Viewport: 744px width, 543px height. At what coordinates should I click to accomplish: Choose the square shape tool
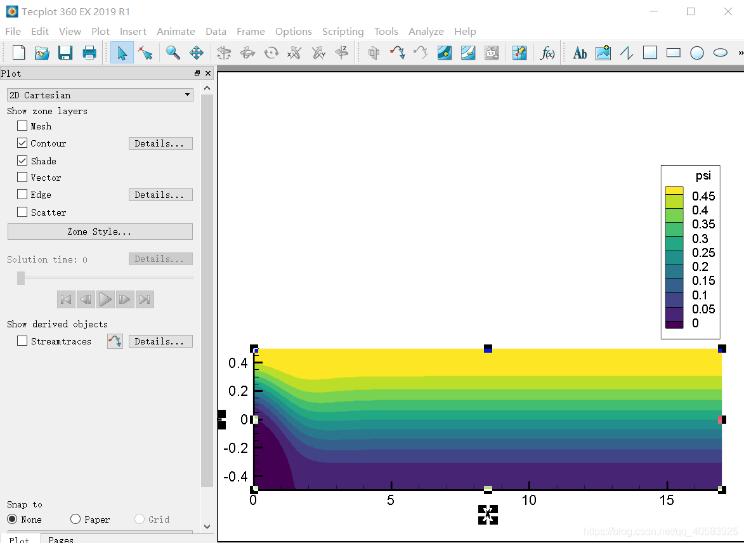click(x=650, y=52)
